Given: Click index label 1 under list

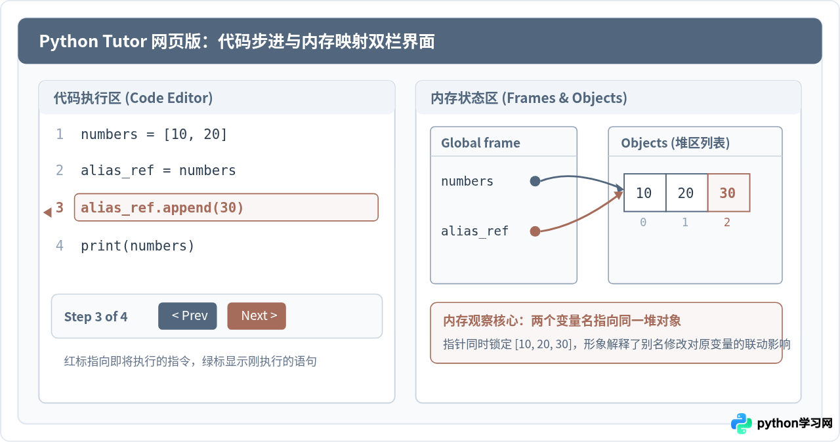Looking at the screenshot, I should point(685,222).
